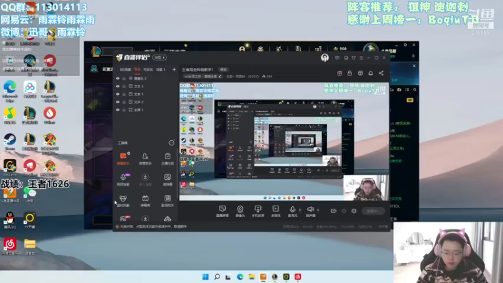Click the webcam thumbnail in preview

click(366, 187)
